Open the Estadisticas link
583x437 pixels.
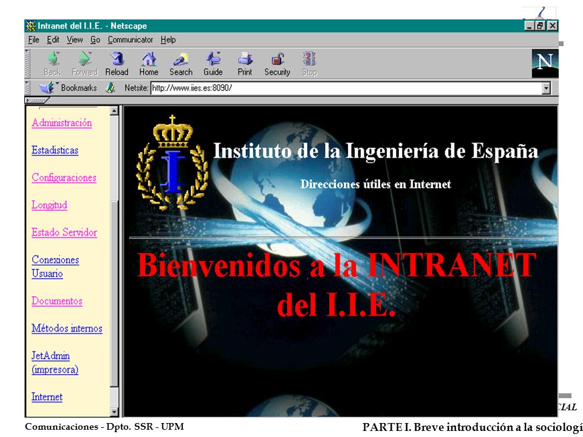[55, 150]
